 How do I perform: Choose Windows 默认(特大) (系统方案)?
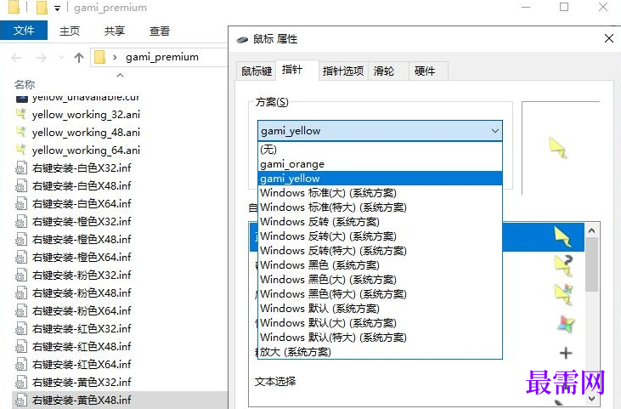[380, 338]
